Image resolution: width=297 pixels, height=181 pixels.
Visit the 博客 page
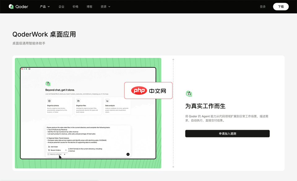click(89, 6)
